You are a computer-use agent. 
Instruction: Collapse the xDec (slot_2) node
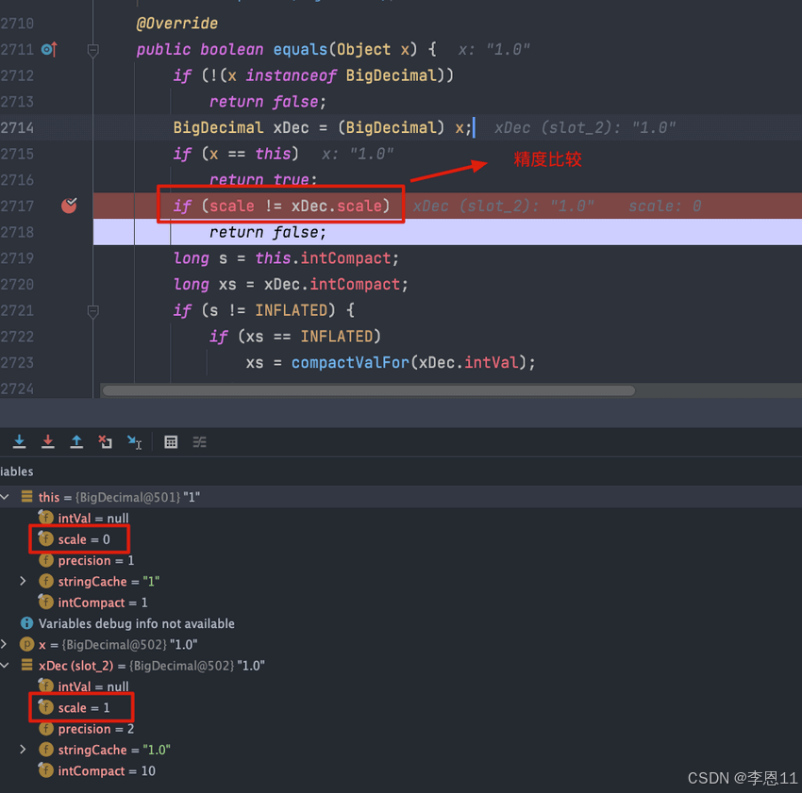coord(7,665)
